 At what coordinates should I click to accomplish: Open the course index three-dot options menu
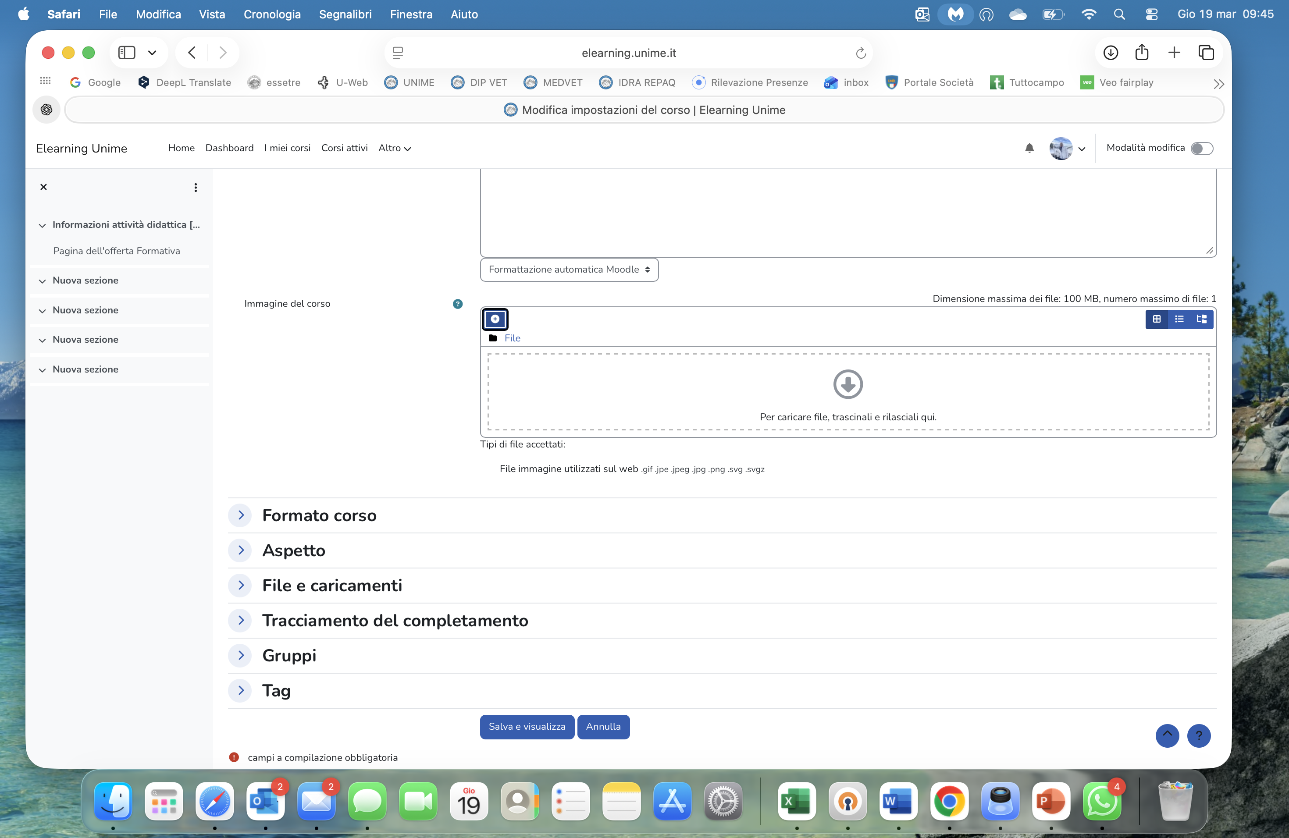pos(196,187)
